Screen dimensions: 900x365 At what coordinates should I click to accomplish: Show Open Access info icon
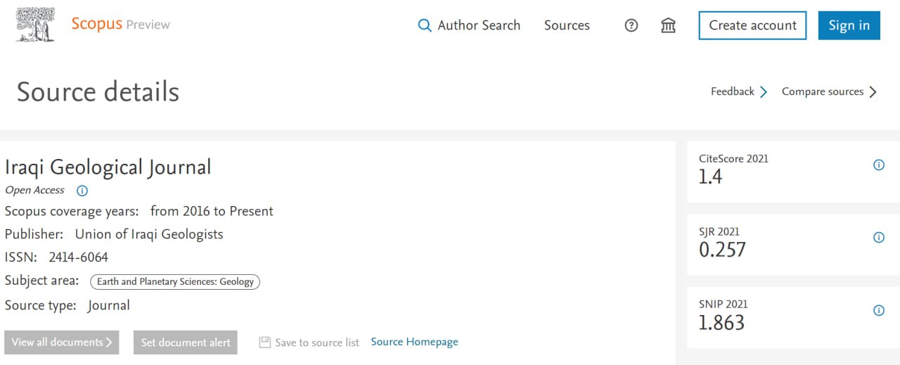tap(82, 191)
